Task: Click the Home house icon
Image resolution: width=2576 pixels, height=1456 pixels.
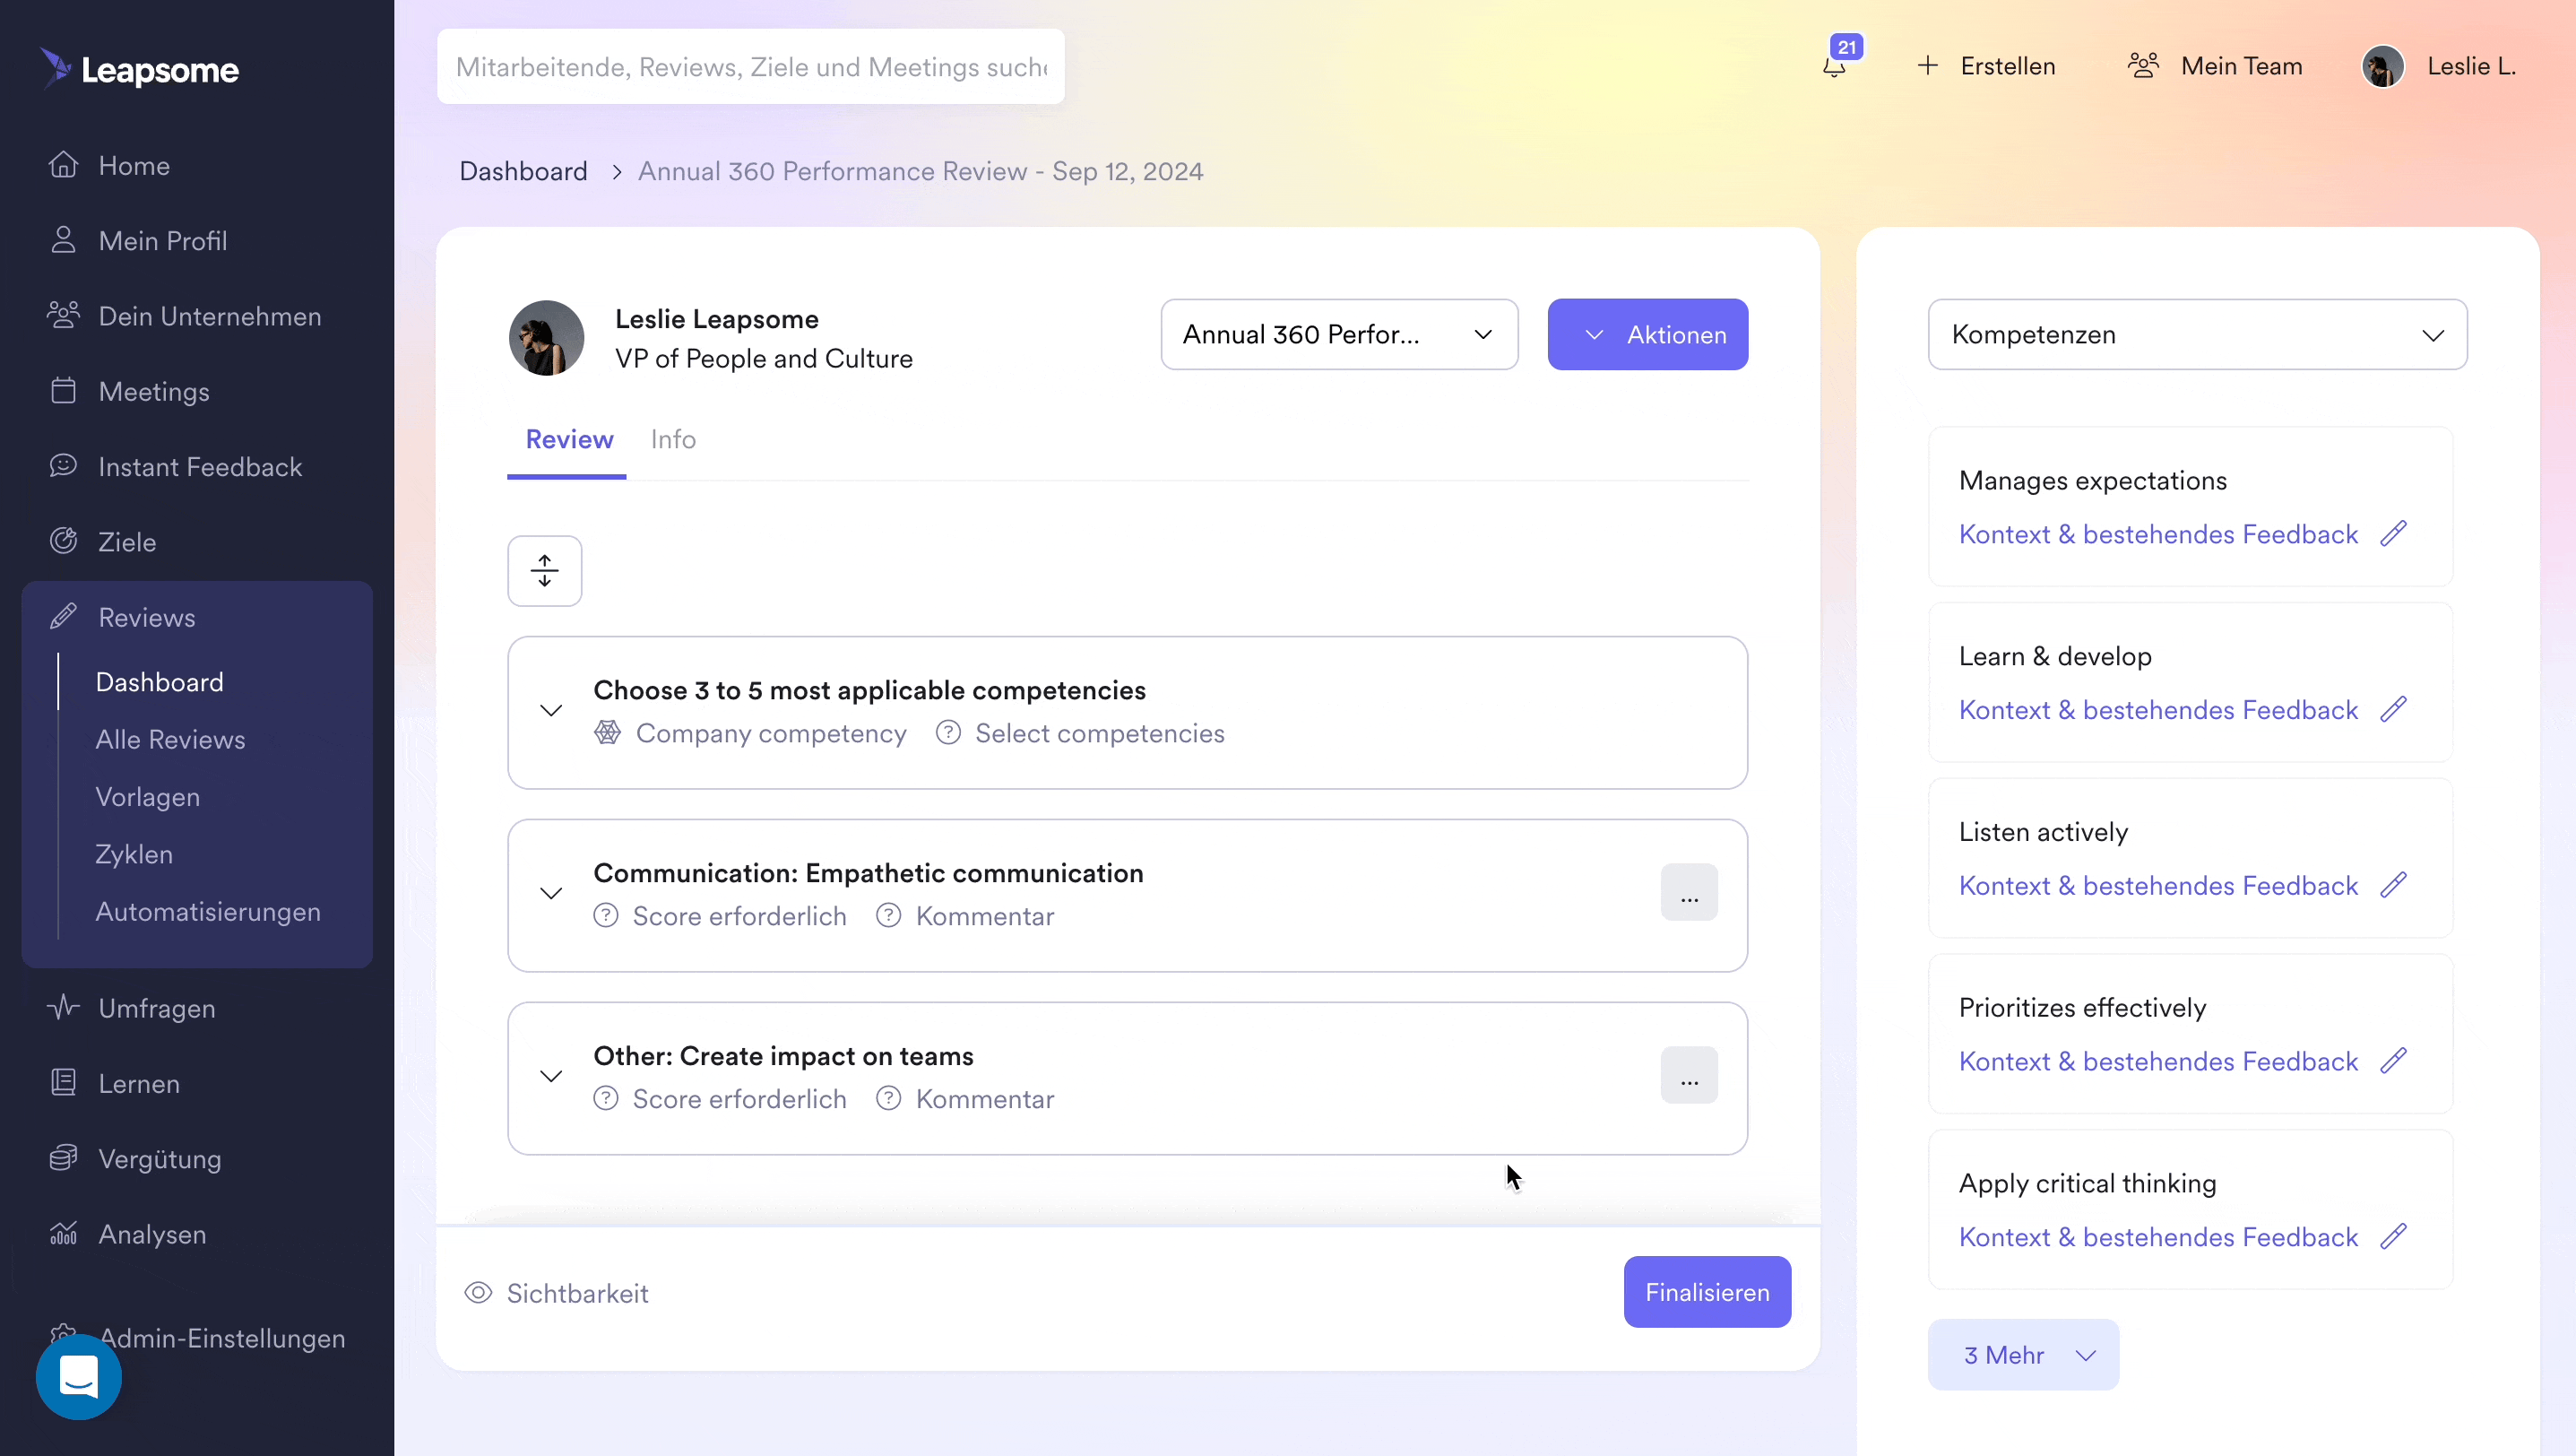Action: (63, 165)
